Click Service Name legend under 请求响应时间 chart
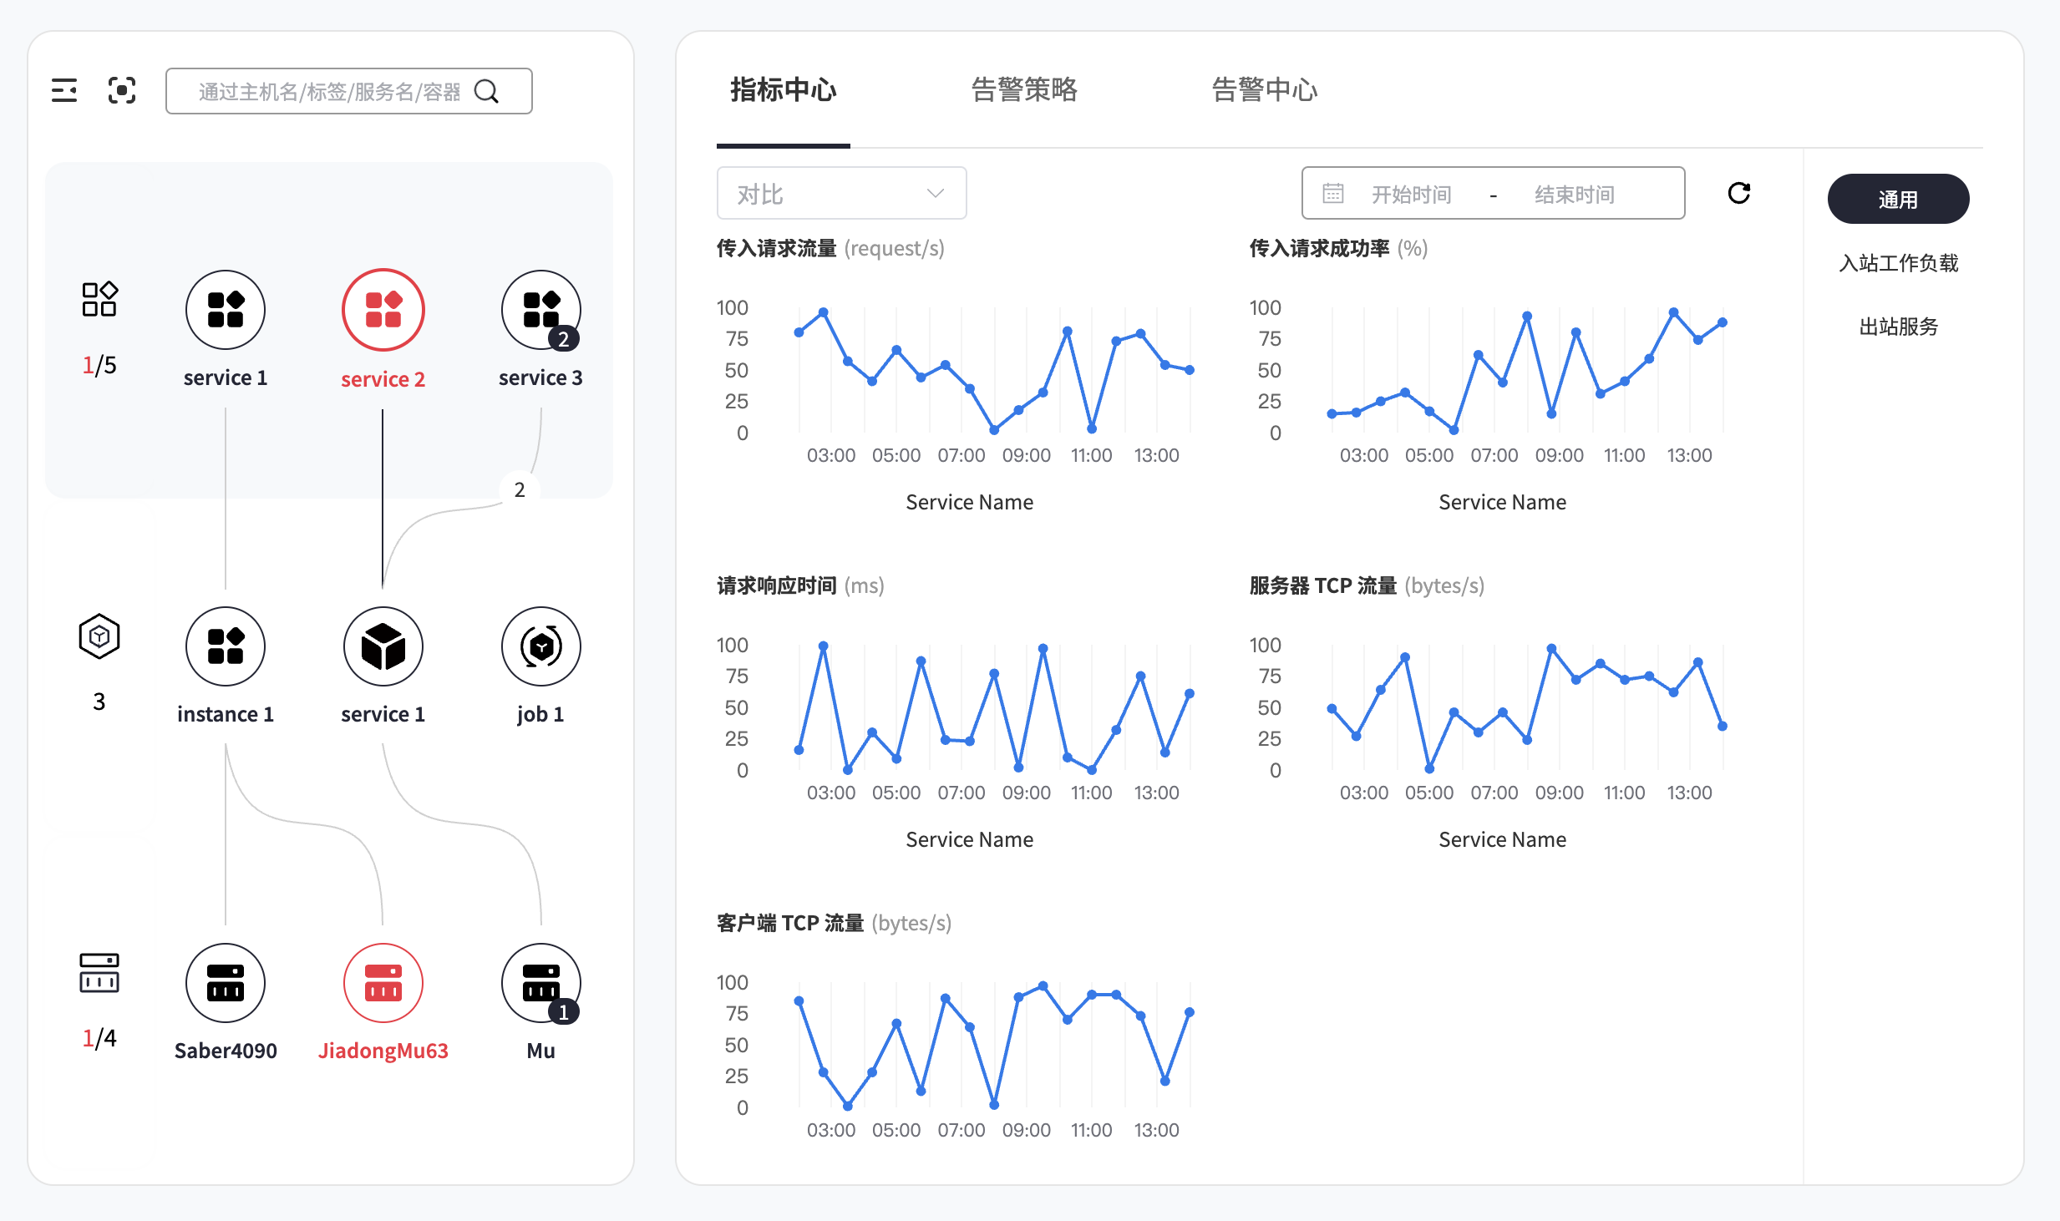Image resolution: width=2060 pixels, height=1221 pixels. click(x=970, y=839)
